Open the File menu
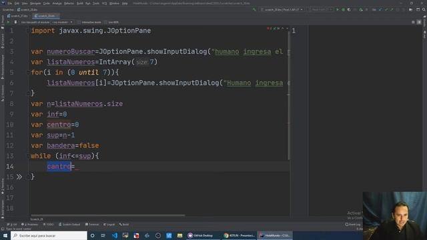 tap(10, 3)
